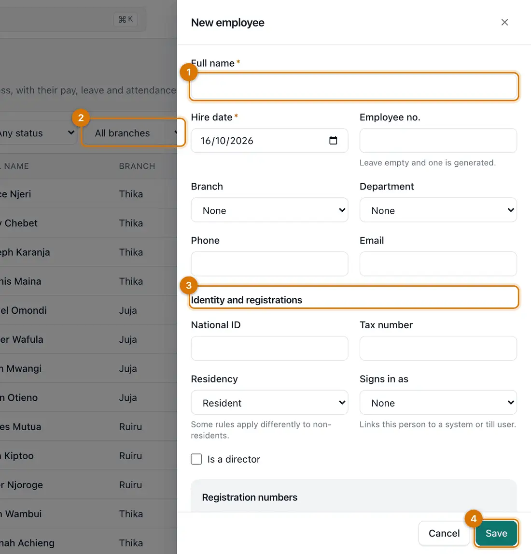Focus the Tax number input
This screenshot has height=554, width=531.
[438, 348]
